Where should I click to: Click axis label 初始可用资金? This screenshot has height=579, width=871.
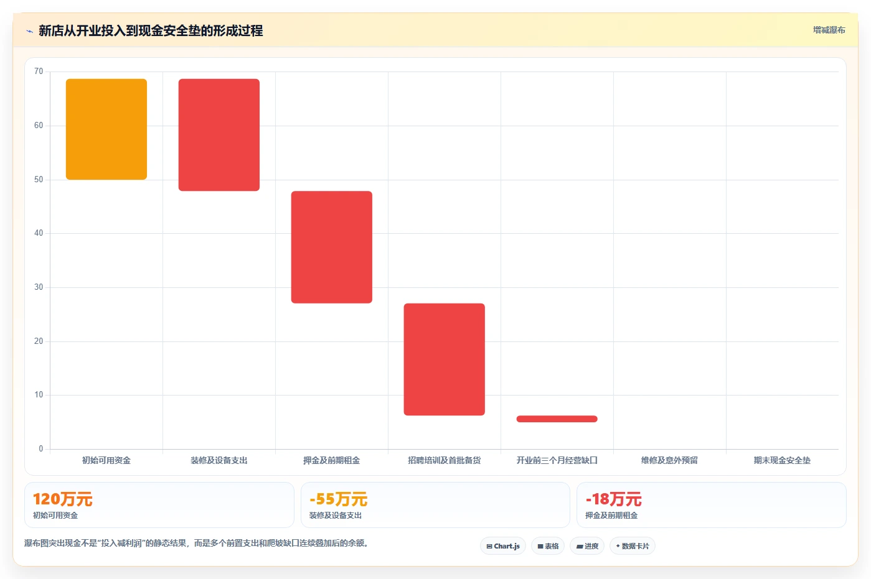click(x=106, y=461)
